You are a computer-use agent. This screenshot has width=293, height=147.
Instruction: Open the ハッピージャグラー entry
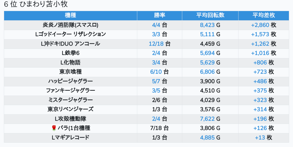70,81
